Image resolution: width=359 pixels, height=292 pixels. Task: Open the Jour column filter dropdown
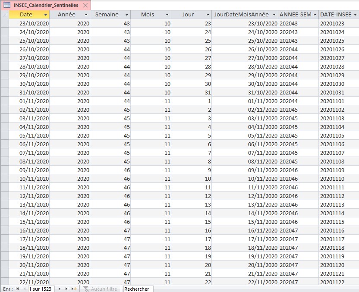208,15
